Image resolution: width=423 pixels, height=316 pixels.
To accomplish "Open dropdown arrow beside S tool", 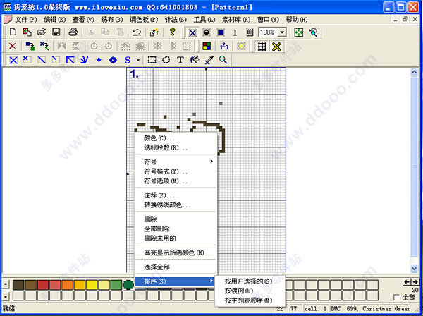I will click(138, 60).
